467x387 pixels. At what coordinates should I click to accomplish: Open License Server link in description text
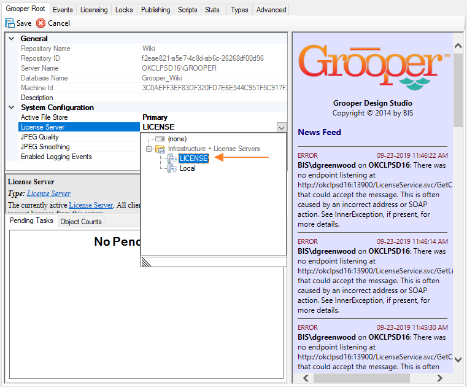click(x=91, y=205)
